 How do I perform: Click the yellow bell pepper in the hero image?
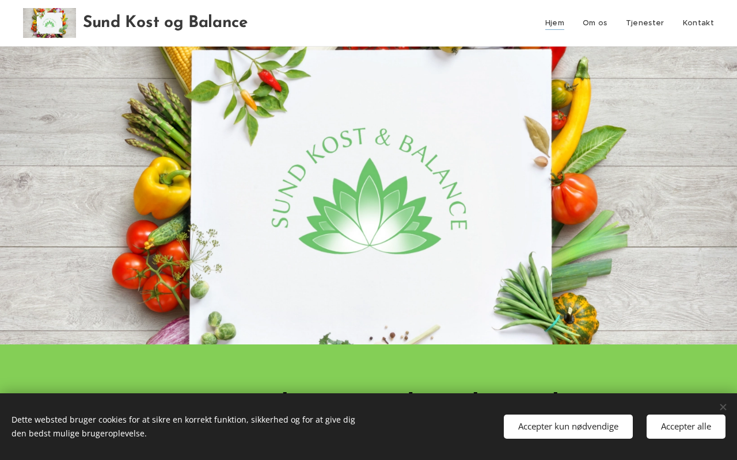pyautogui.click(x=161, y=187)
